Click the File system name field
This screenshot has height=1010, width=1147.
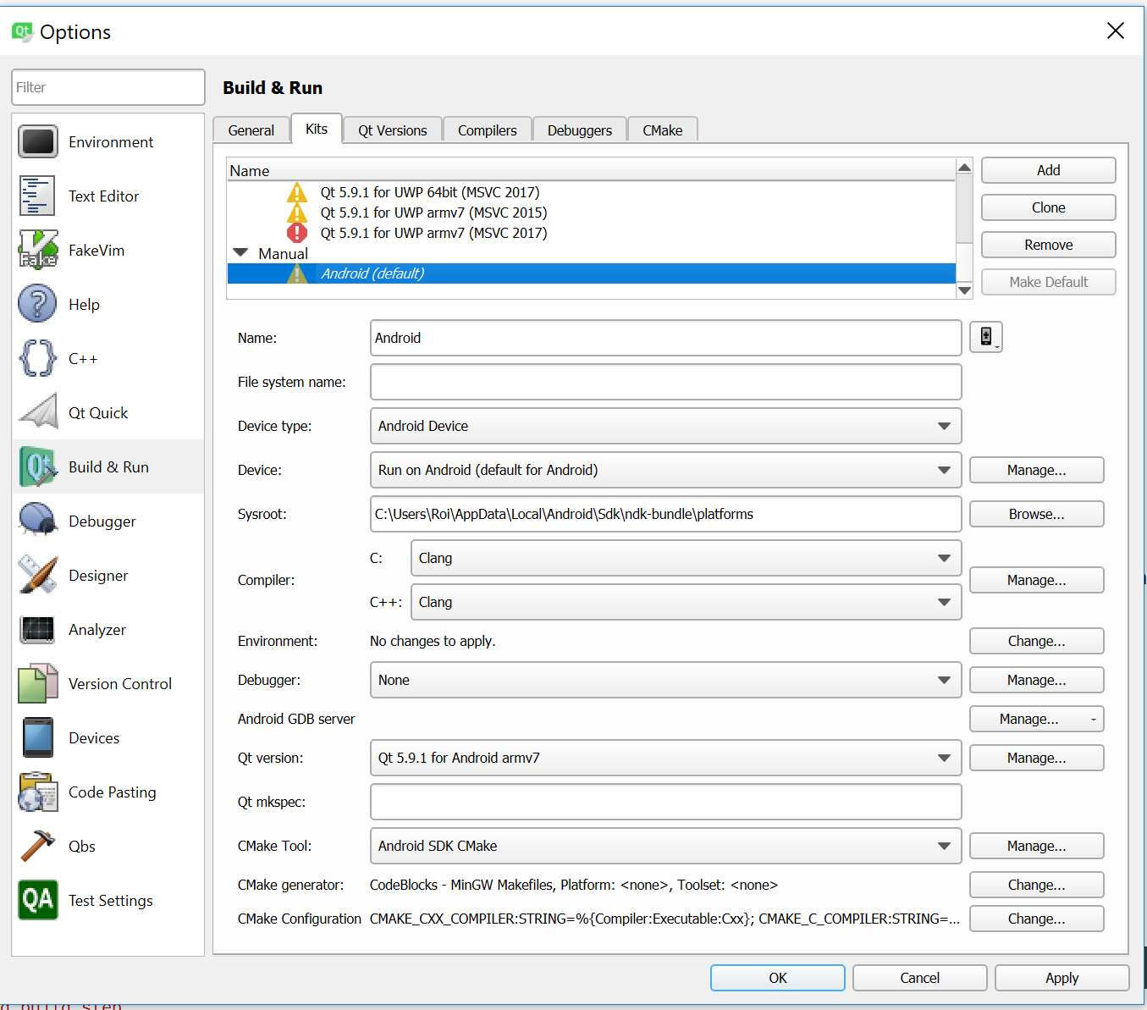pyautogui.click(x=665, y=382)
